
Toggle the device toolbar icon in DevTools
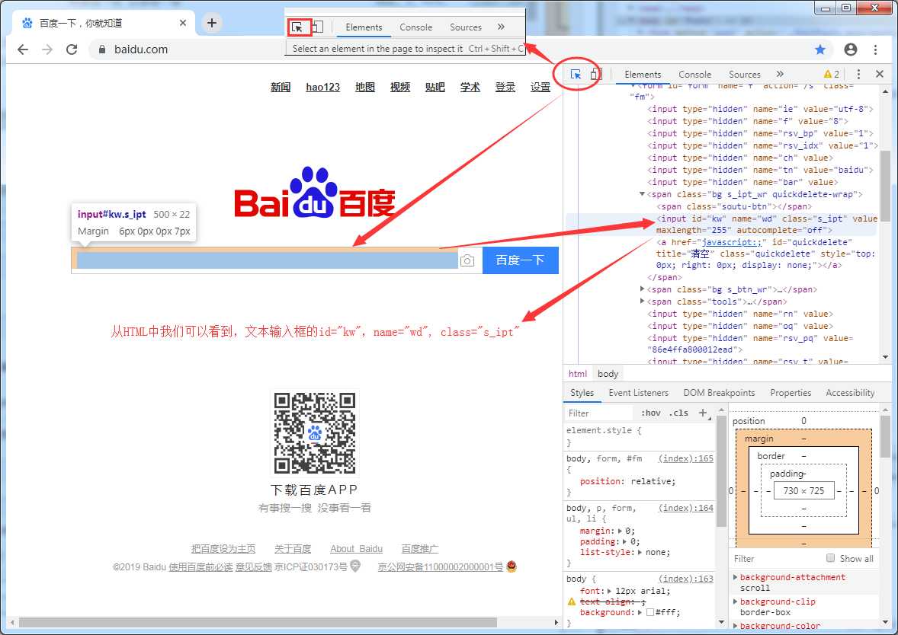point(596,75)
